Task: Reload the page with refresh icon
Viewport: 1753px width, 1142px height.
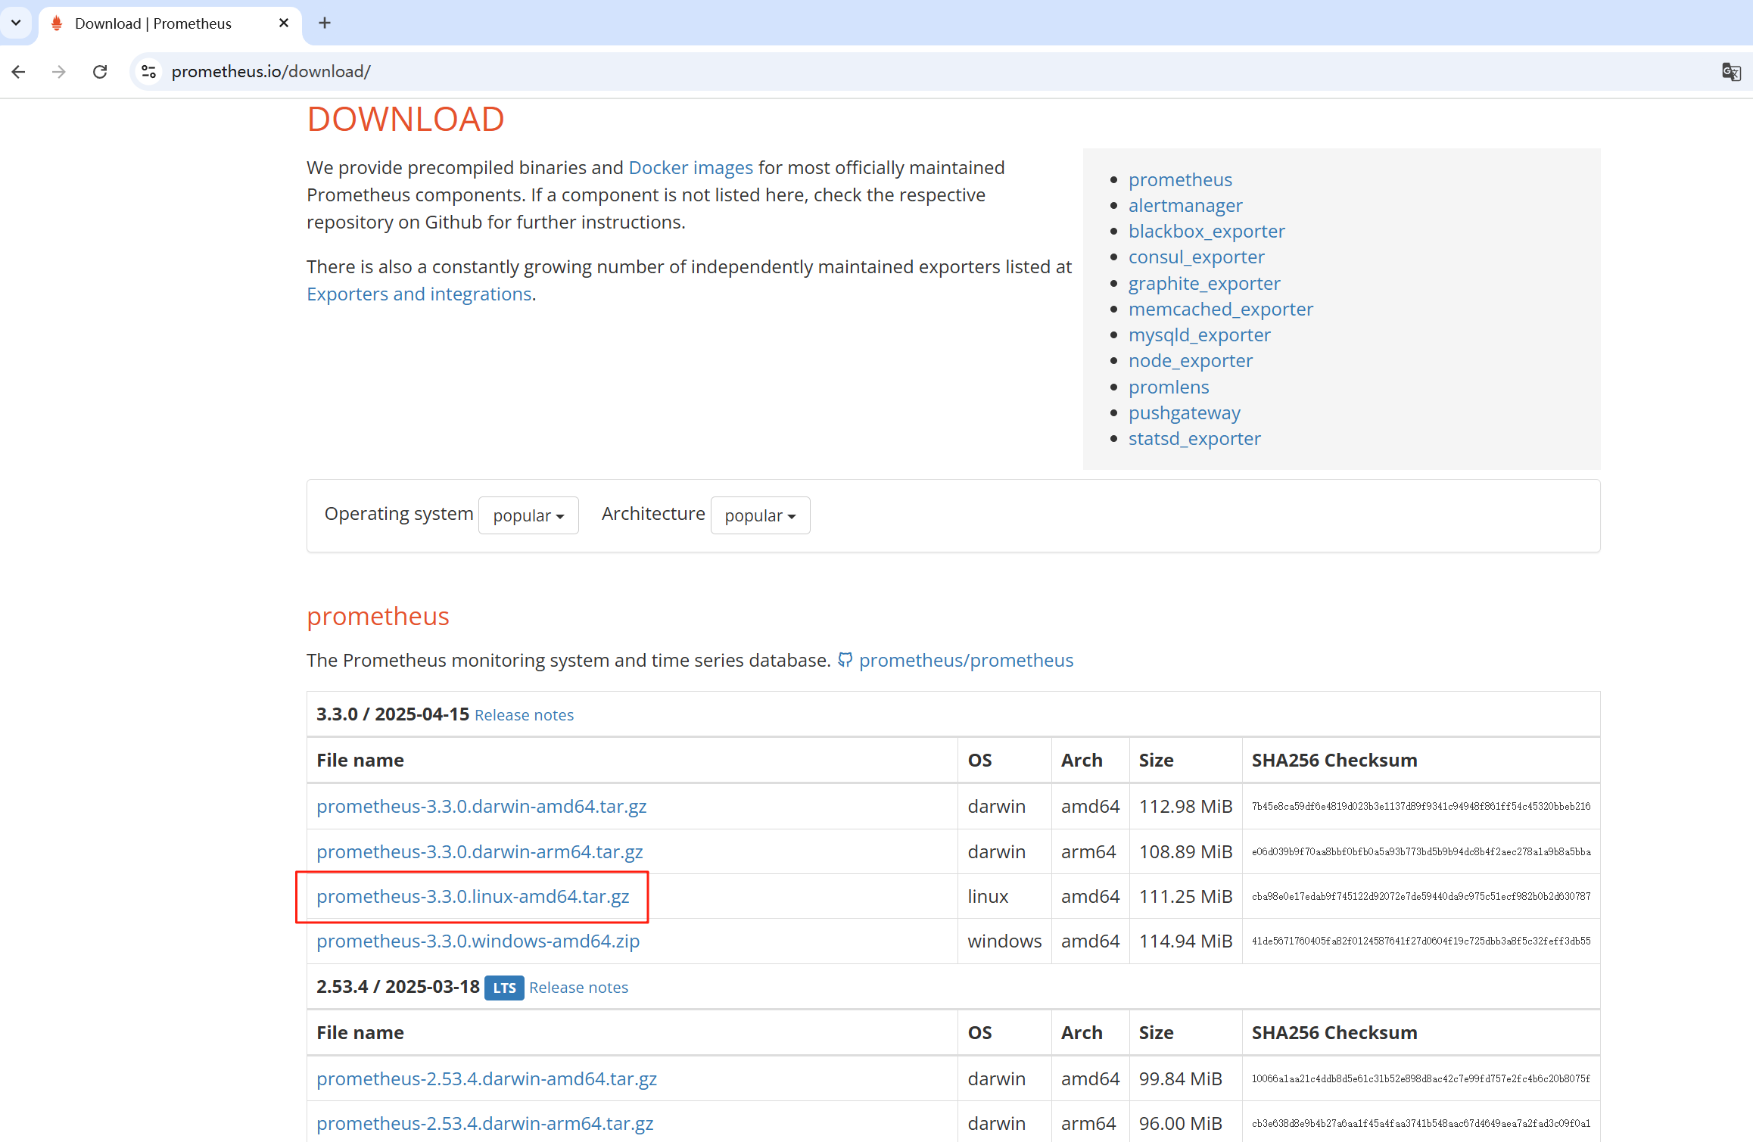Action: click(100, 72)
